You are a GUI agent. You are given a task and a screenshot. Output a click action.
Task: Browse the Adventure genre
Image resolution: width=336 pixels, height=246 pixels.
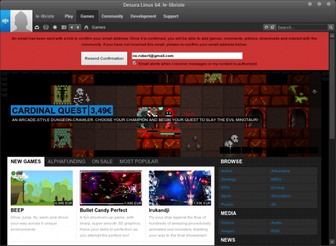[280, 171]
